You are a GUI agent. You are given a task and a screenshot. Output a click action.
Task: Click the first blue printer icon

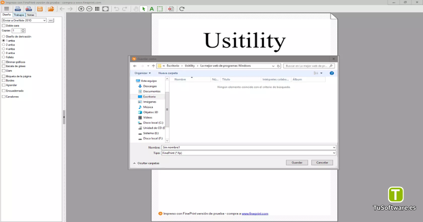point(17,9)
